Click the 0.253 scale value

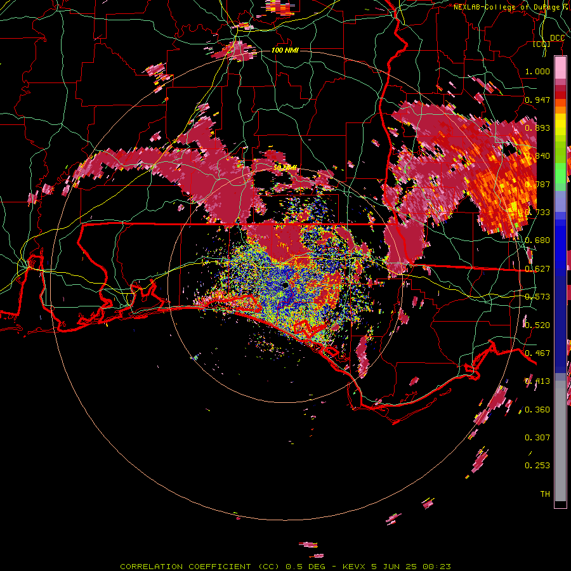(537, 466)
